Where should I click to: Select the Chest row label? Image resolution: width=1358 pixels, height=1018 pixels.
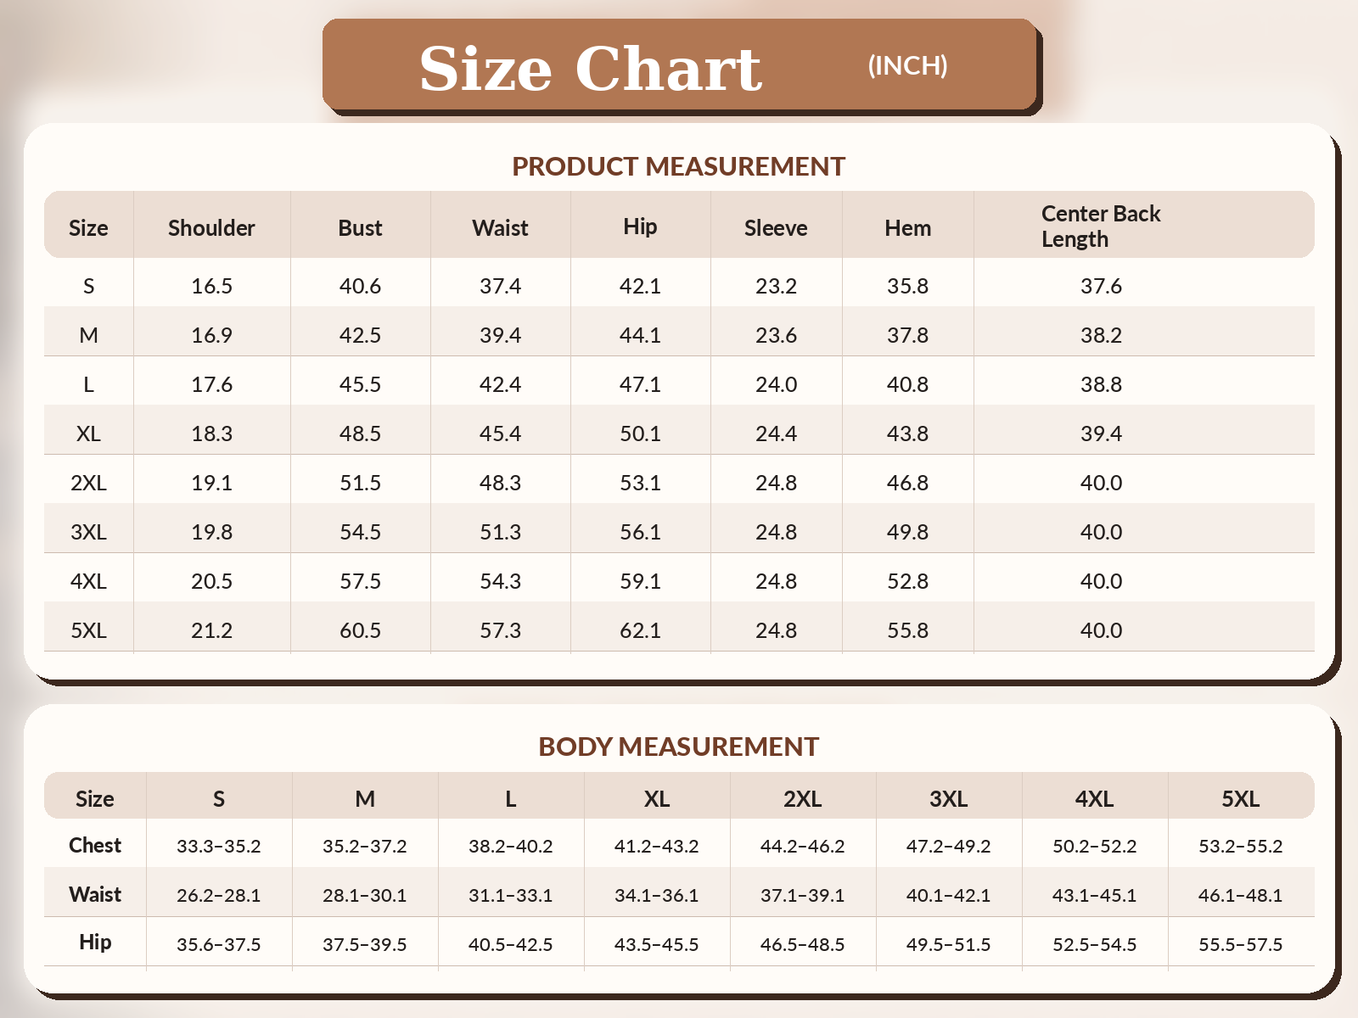coord(95,846)
